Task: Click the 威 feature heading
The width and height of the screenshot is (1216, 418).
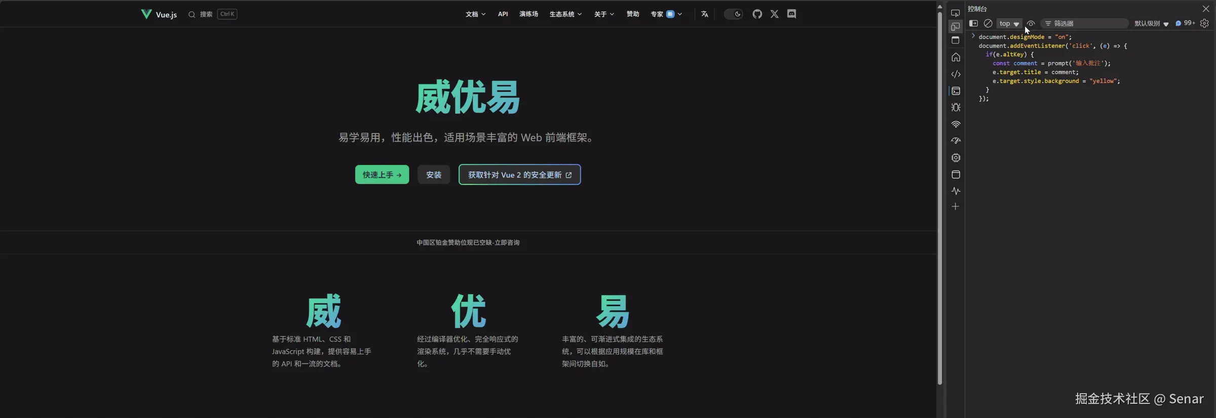Action: point(323,311)
